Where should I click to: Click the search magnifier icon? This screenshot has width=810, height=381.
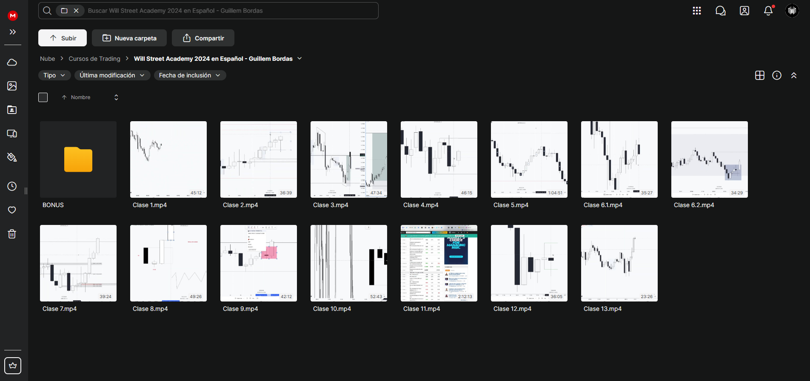(x=47, y=11)
